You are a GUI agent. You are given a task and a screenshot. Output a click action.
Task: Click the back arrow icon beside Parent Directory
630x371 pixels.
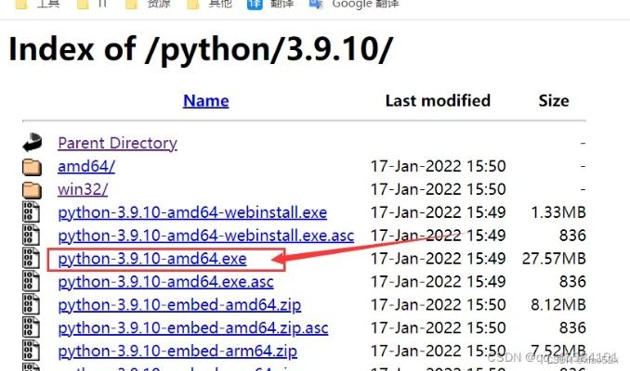pos(33,143)
